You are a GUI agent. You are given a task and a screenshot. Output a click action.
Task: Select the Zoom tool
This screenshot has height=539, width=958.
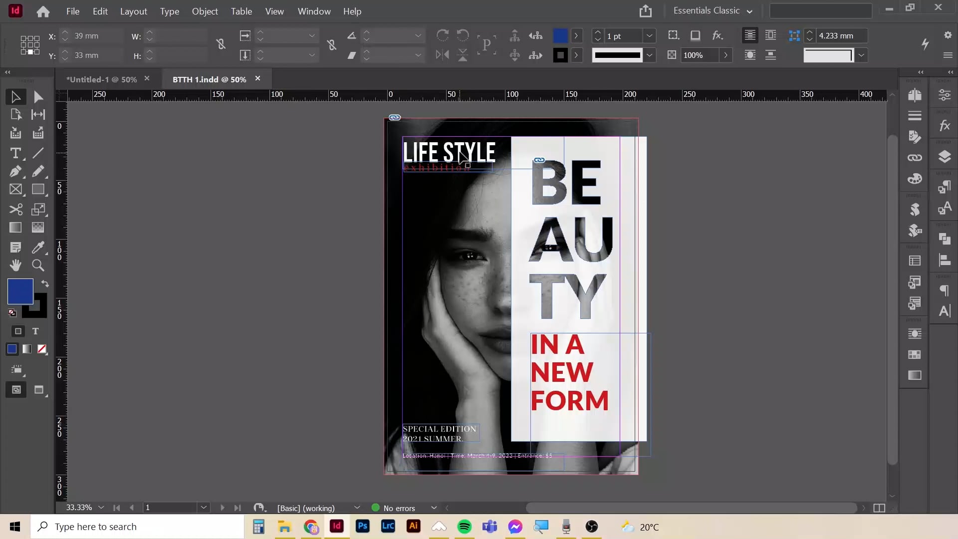38,266
